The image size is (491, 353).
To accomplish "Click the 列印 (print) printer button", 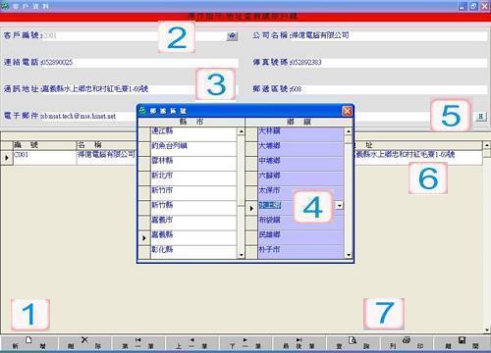I will (407, 343).
